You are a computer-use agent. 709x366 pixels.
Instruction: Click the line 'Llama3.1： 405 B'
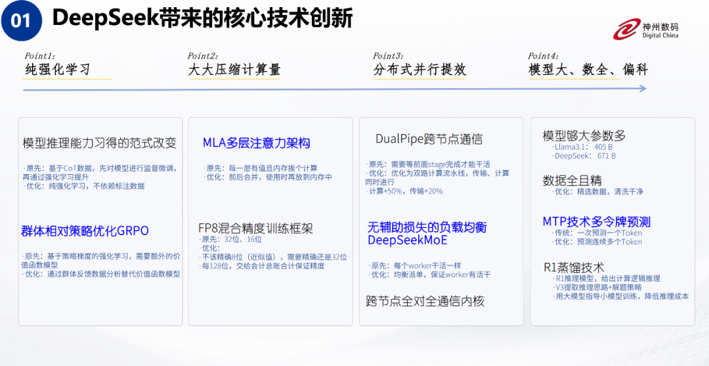click(582, 147)
